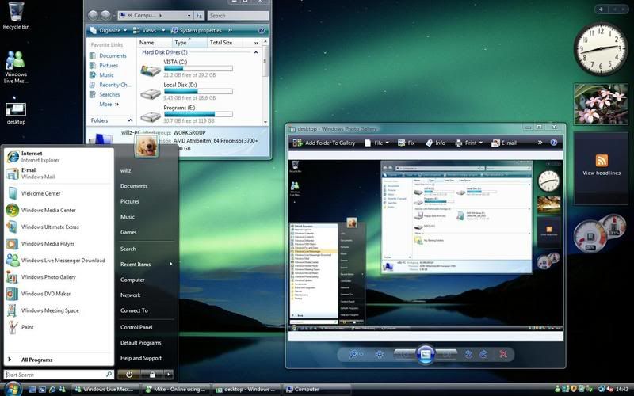Click Show Desktop icon in Quick Launch
This screenshot has width=634, height=396.
[x=32, y=390]
